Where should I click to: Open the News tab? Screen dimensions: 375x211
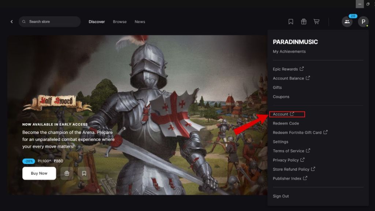(140, 22)
